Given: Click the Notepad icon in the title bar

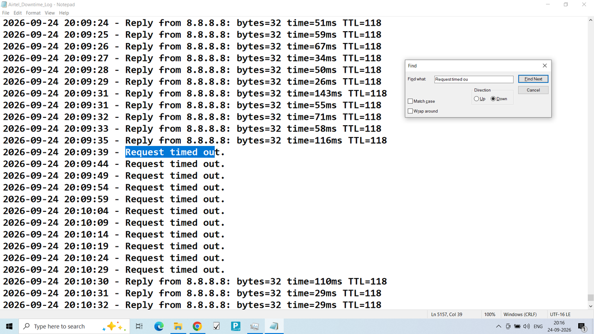Looking at the screenshot, I should [x=4, y=4].
